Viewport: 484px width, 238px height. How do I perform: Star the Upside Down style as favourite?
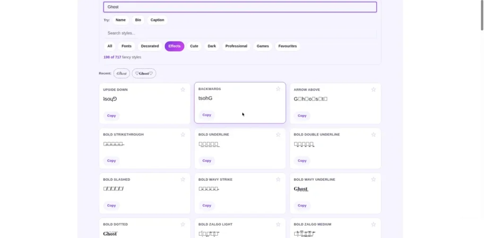(183, 90)
